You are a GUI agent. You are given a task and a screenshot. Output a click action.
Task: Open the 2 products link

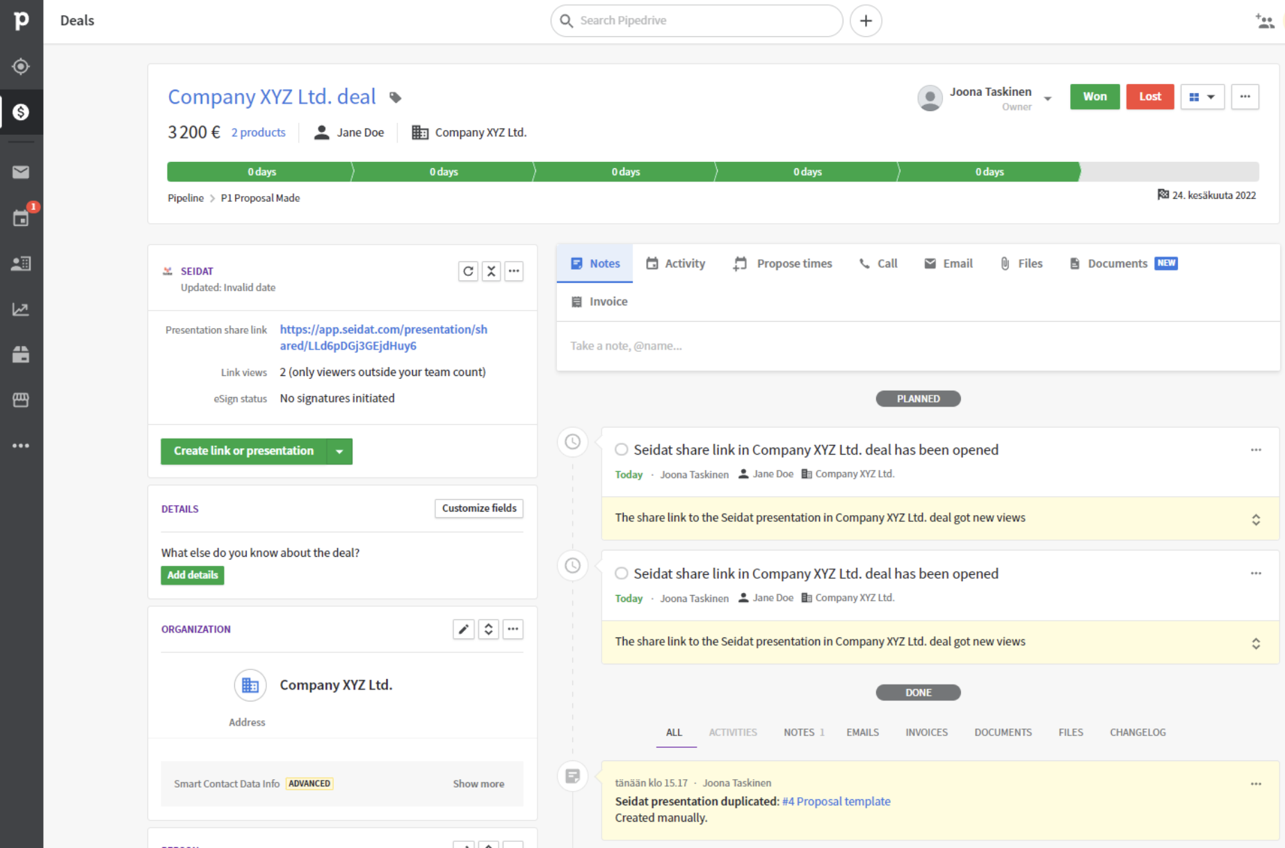(x=259, y=133)
